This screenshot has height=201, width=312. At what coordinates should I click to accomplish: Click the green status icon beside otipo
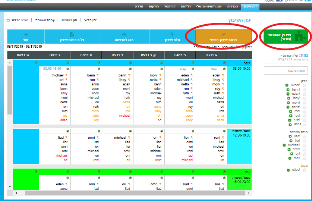288,170
